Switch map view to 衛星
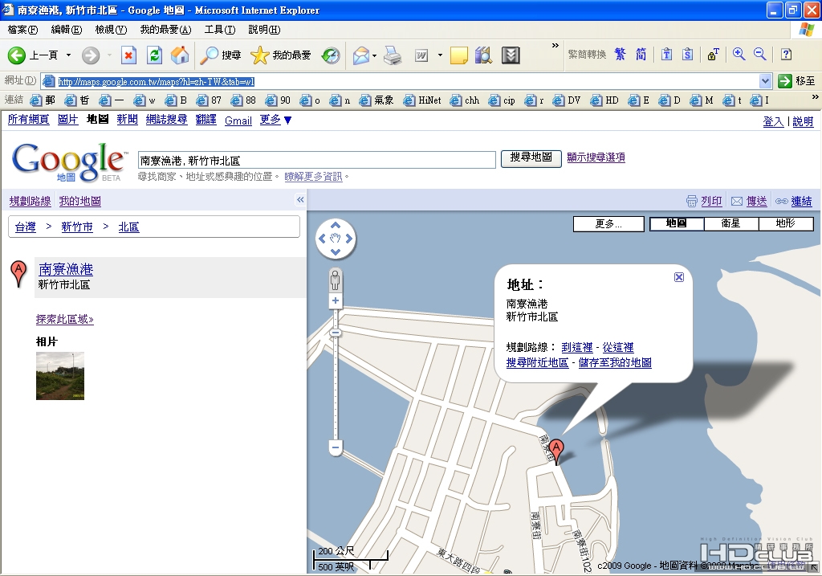The height and width of the screenshot is (576, 822). click(x=730, y=223)
